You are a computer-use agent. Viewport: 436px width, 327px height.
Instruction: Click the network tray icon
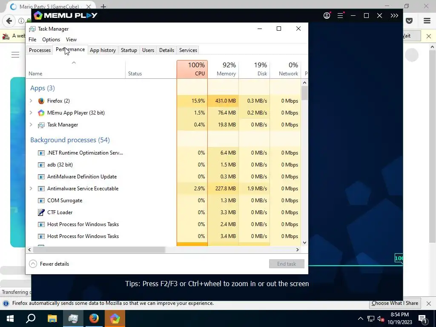point(371,319)
